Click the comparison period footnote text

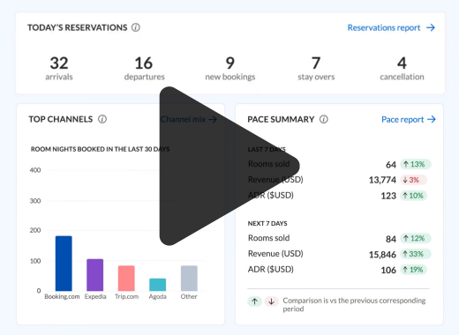point(354,305)
